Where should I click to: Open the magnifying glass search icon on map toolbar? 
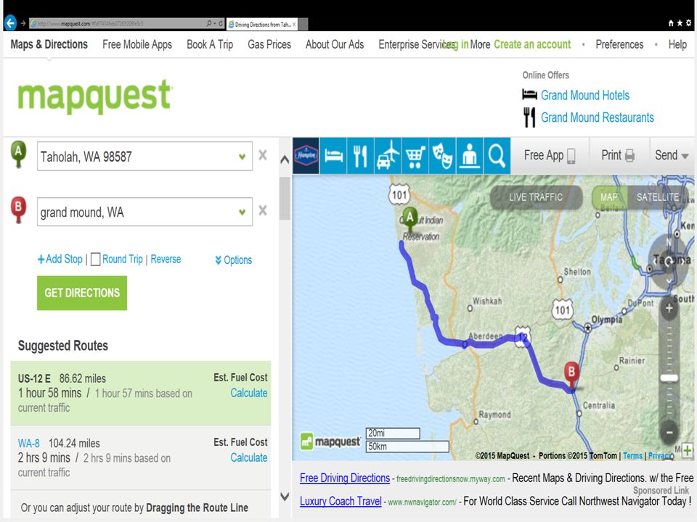497,156
